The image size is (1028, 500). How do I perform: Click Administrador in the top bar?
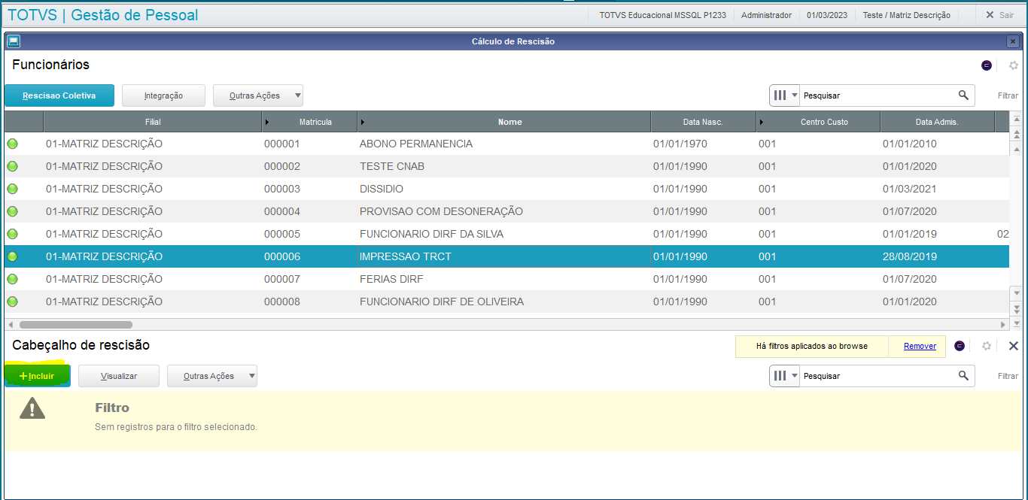pos(766,15)
